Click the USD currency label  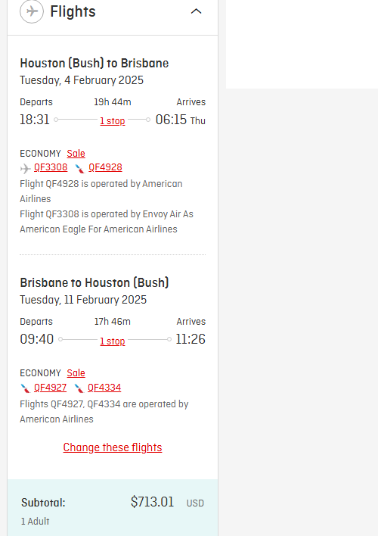coord(195,503)
